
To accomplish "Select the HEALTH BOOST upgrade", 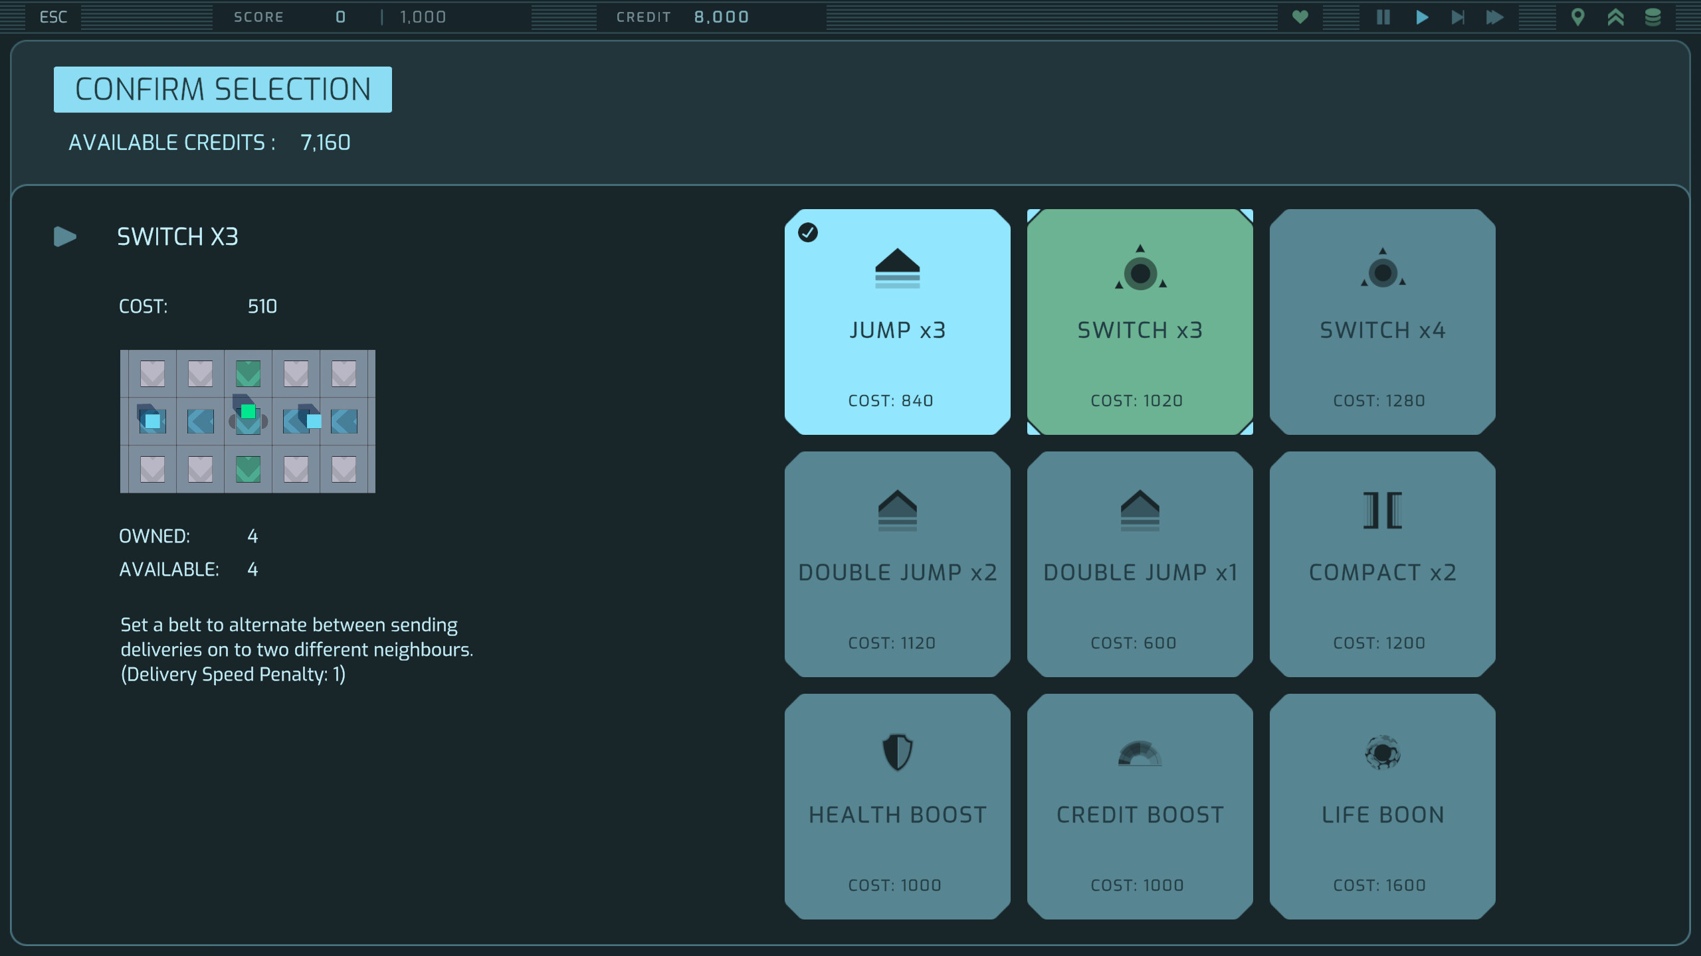I will (898, 807).
